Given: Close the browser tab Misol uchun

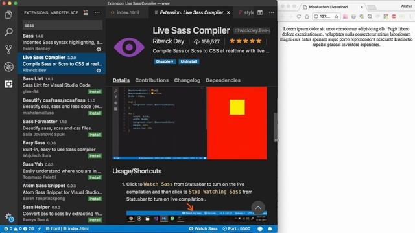Looking at the screenshot, I should tap(362, 7).
